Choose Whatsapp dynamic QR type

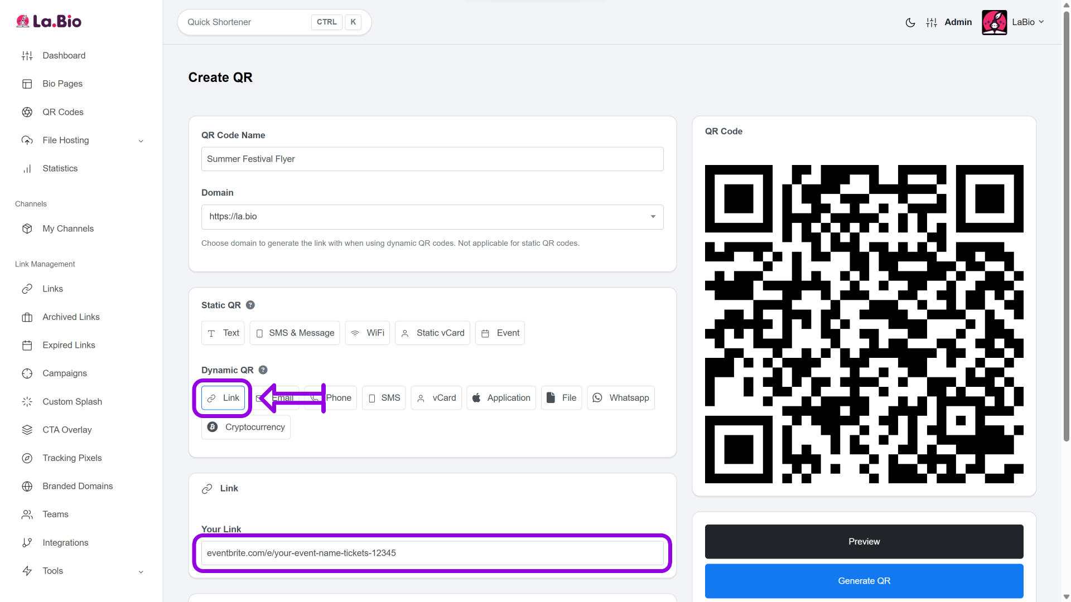tap(621, 398)
